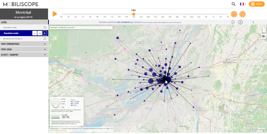Image resolution: width=267 pixels, height=134 pixels.
Task: Click the Saint-Jérôme circle on map
Action: pos(118,38)
